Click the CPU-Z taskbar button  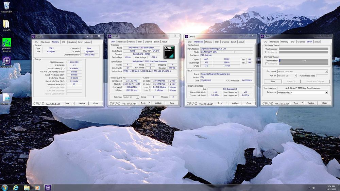coord(48,188)
